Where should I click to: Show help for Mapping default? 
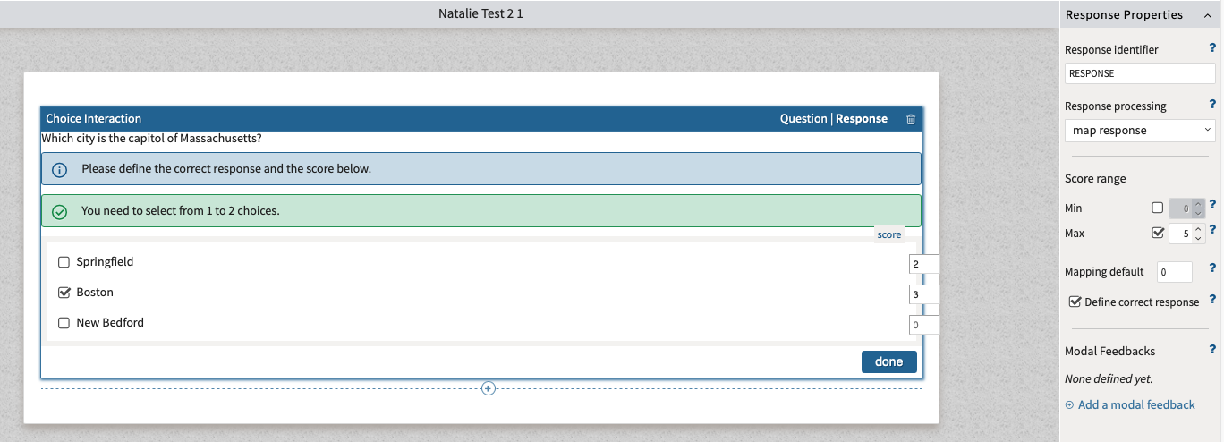(x=1212, y=268)
